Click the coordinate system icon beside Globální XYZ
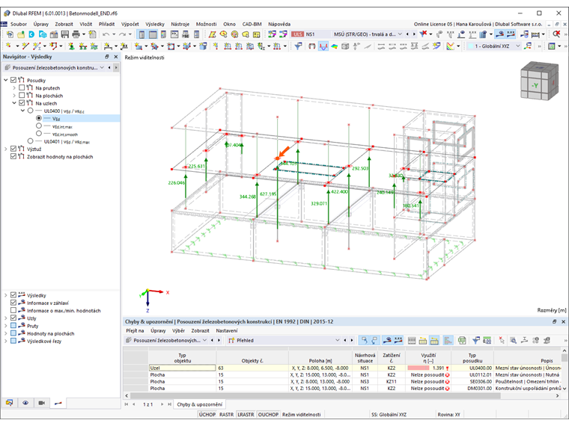 coord(529,46)
